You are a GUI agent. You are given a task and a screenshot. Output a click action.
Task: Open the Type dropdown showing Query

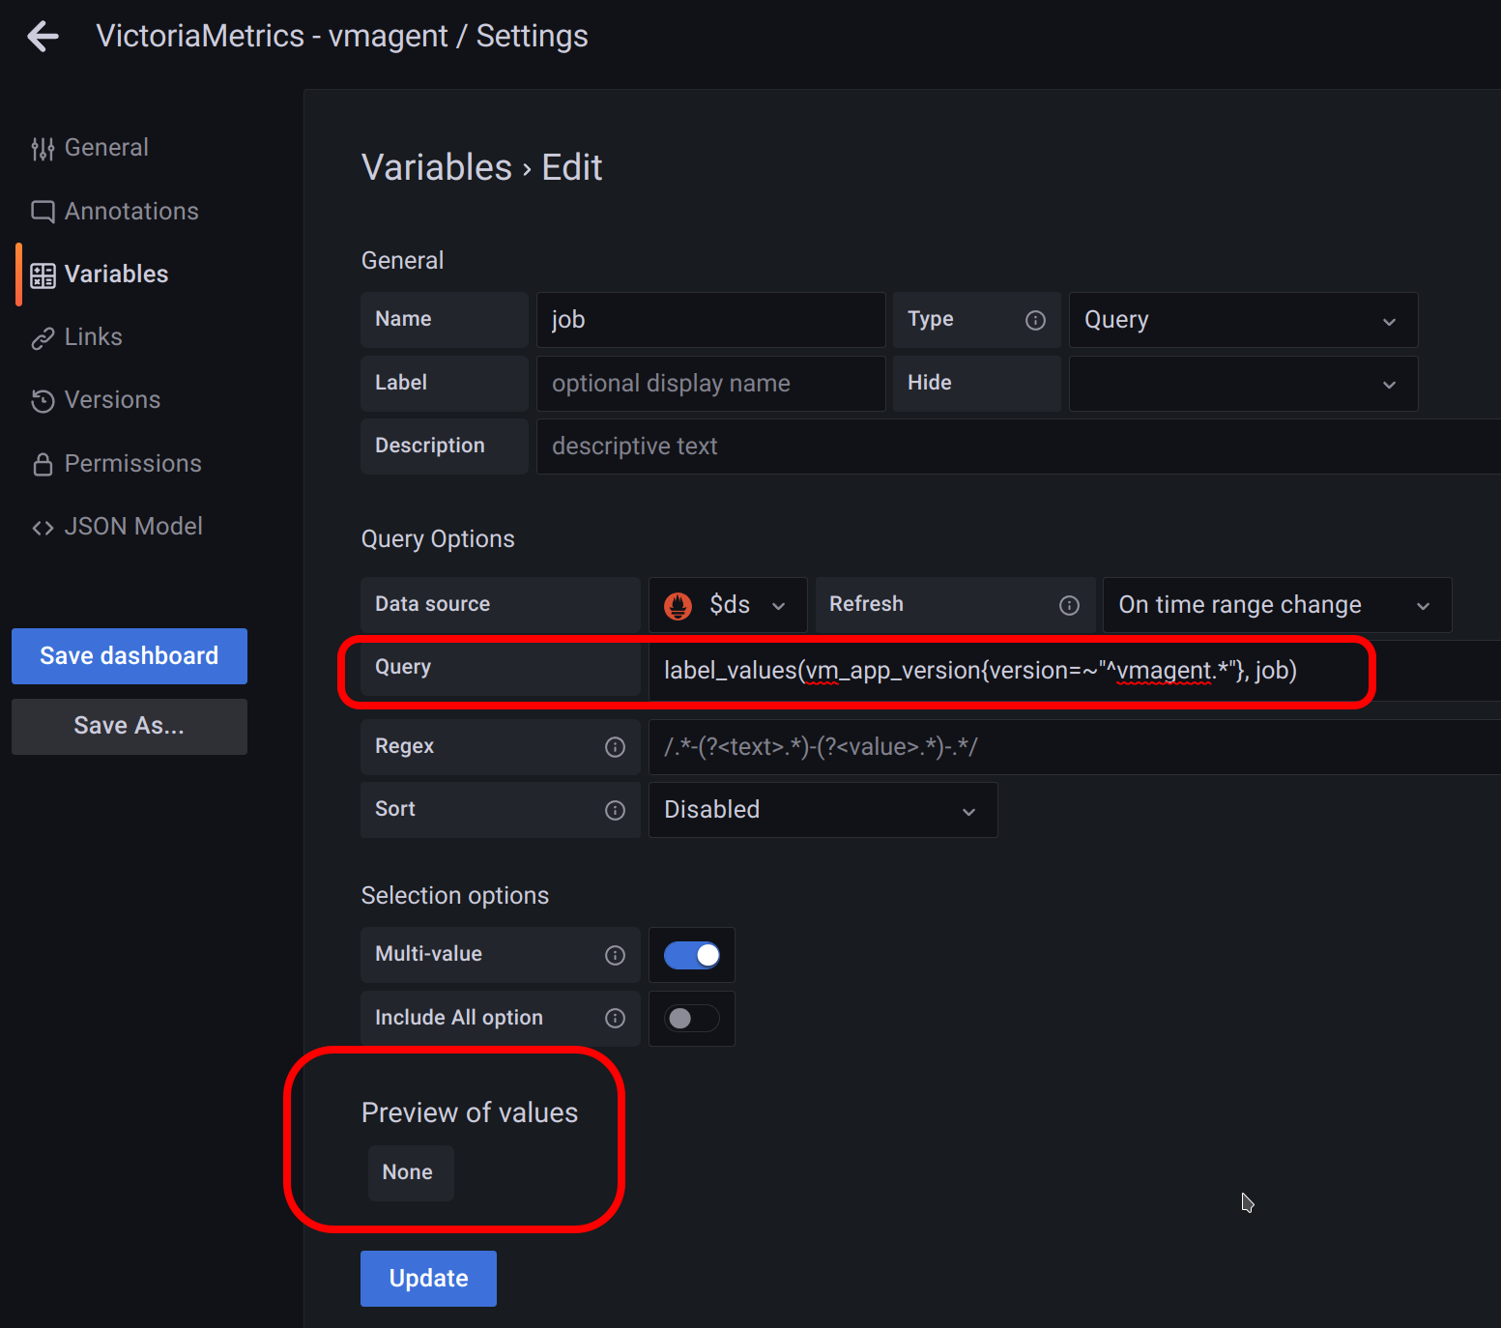coord(1243,320)
